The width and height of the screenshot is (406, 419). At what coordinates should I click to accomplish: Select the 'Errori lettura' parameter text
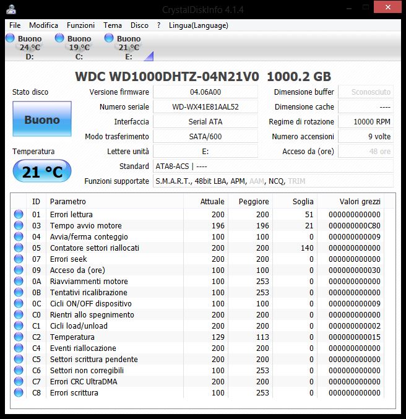tap(71, 214)
